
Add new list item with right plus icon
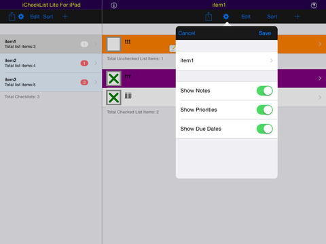(x=297, y=16)
